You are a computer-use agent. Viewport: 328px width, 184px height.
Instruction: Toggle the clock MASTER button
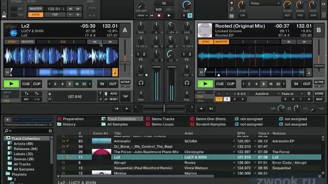pyautogui.click(x=35, y=9)
